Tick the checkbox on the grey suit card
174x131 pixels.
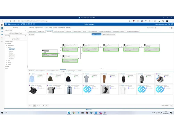138,74
